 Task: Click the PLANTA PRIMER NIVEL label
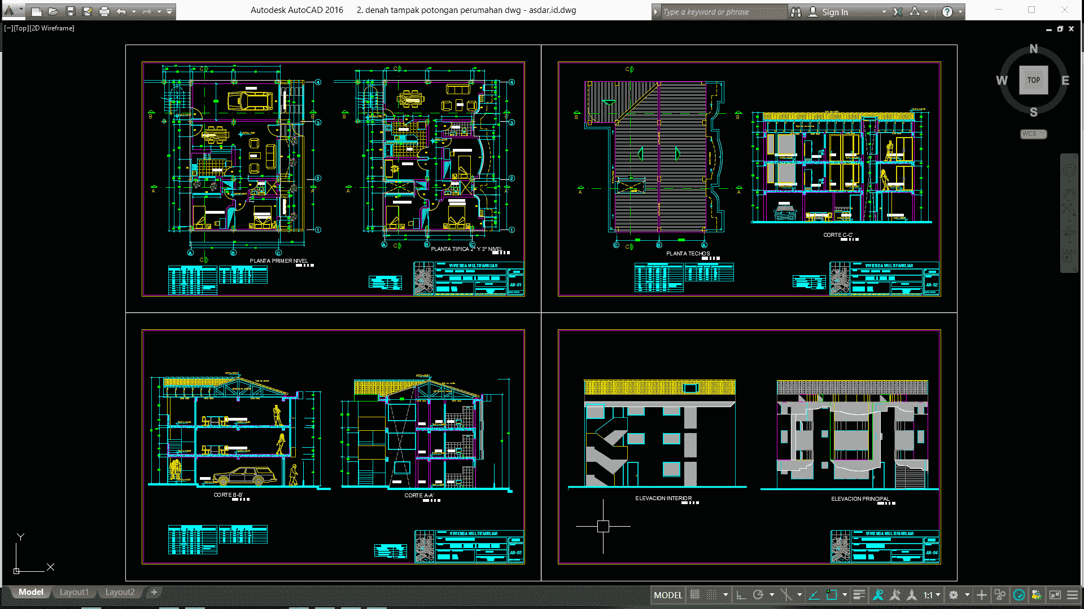279,261
